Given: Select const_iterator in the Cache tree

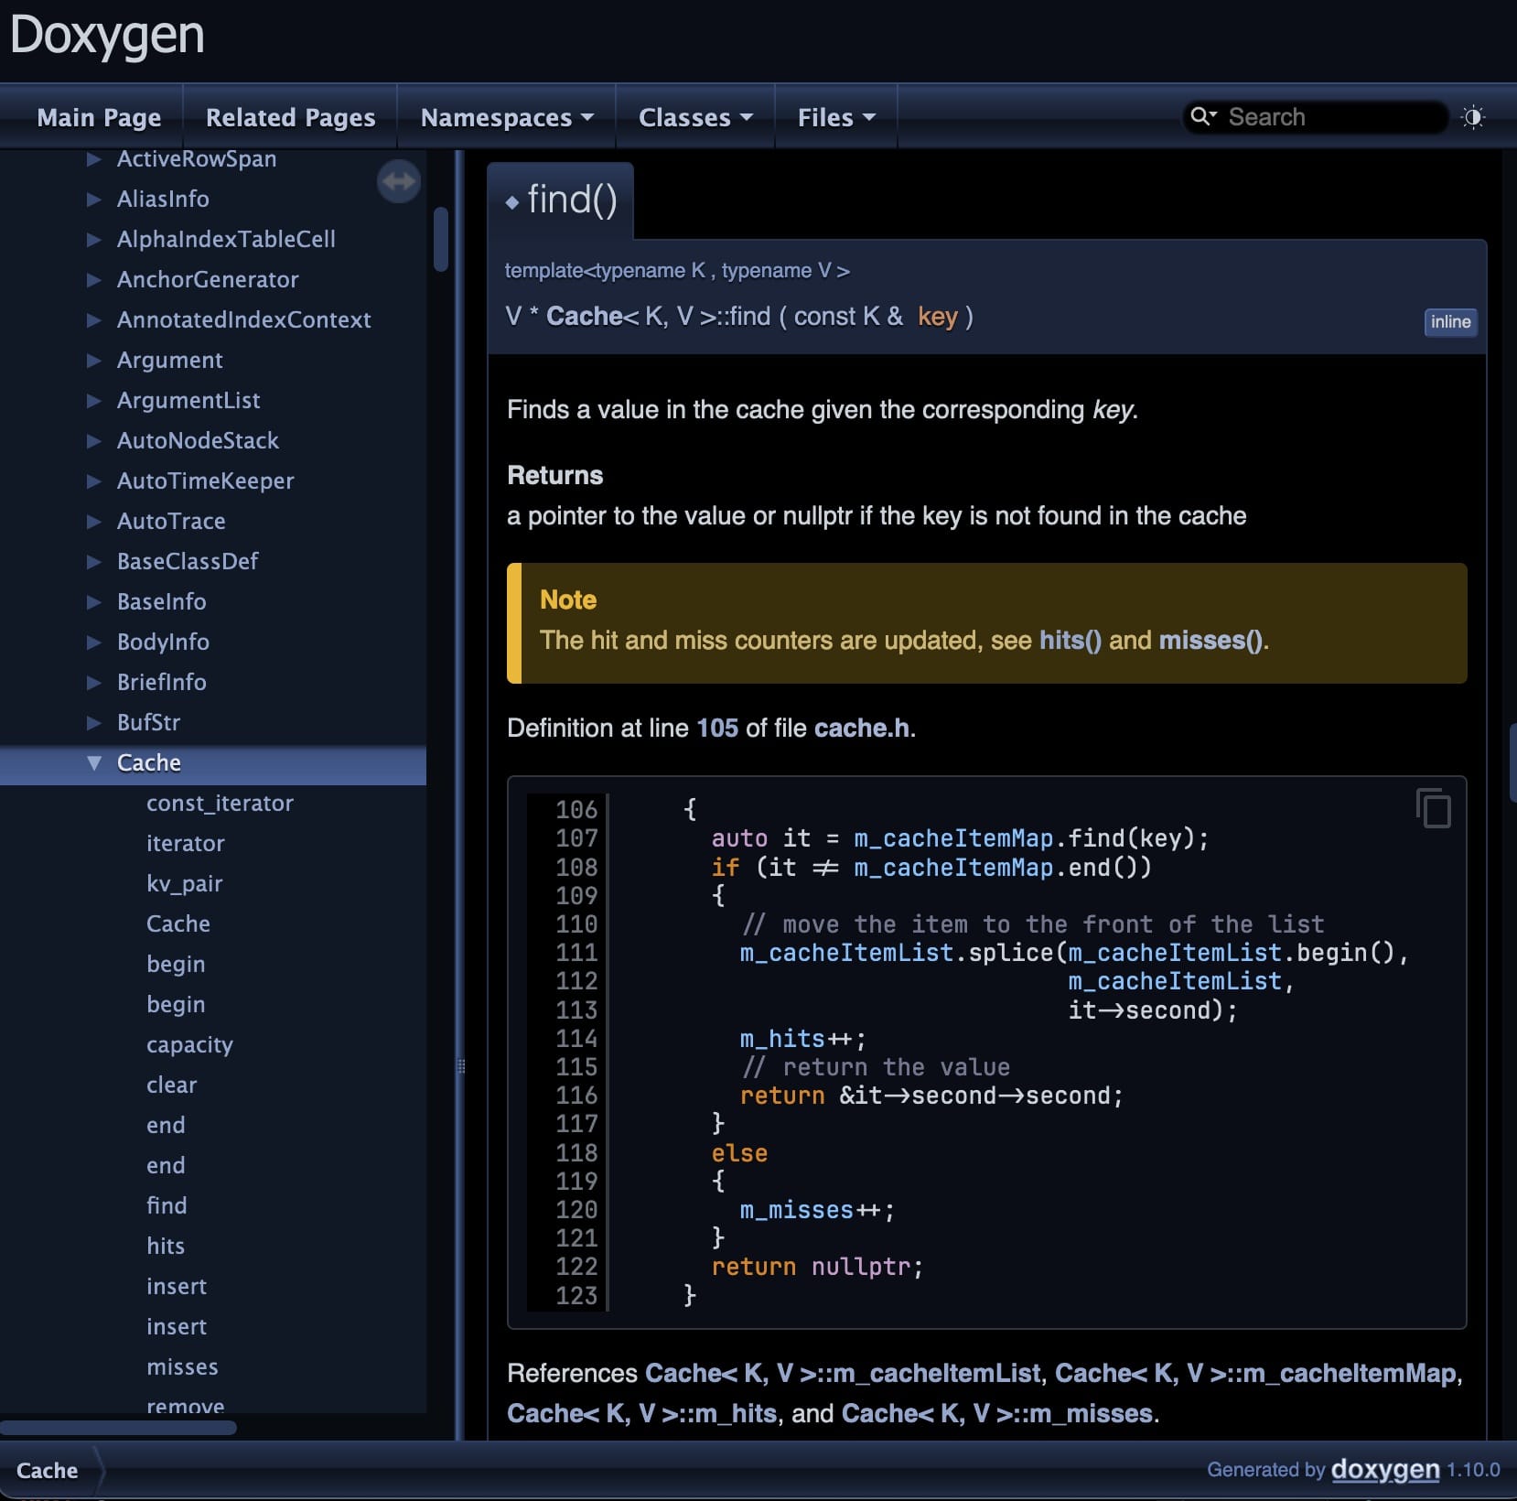Looking at the screenshot, I should pyautogui.click(x=220, y=803).
